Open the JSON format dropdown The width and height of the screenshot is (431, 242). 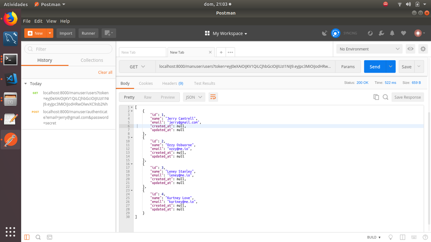(194, 97)
